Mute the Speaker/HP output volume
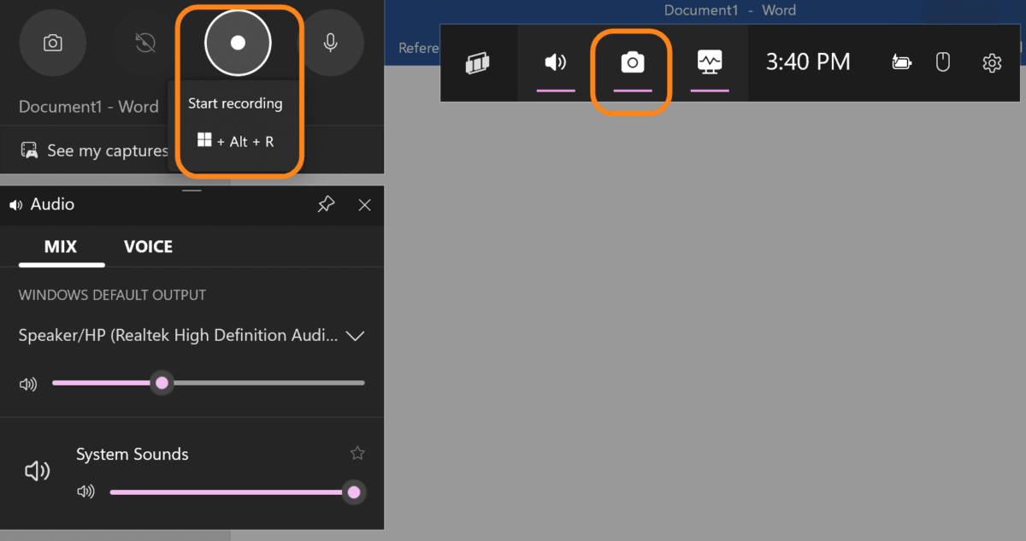1026x541 pixels. tap(27, 383)
